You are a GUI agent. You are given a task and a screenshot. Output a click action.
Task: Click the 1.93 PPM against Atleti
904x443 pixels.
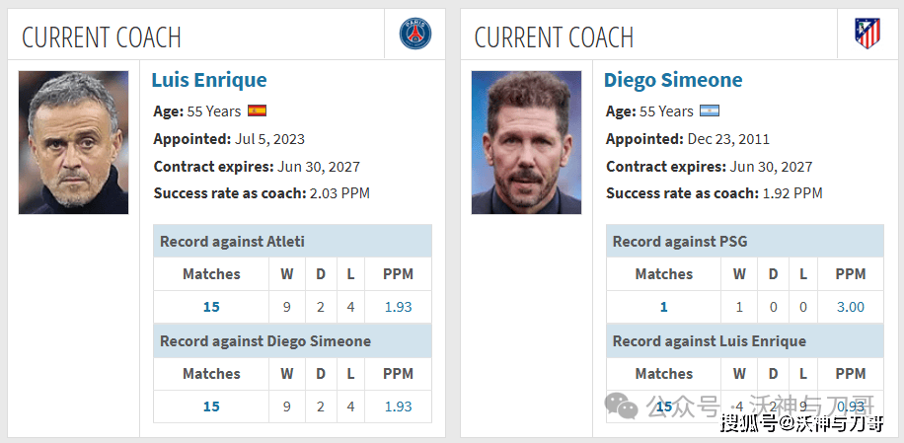coord(398,307)
